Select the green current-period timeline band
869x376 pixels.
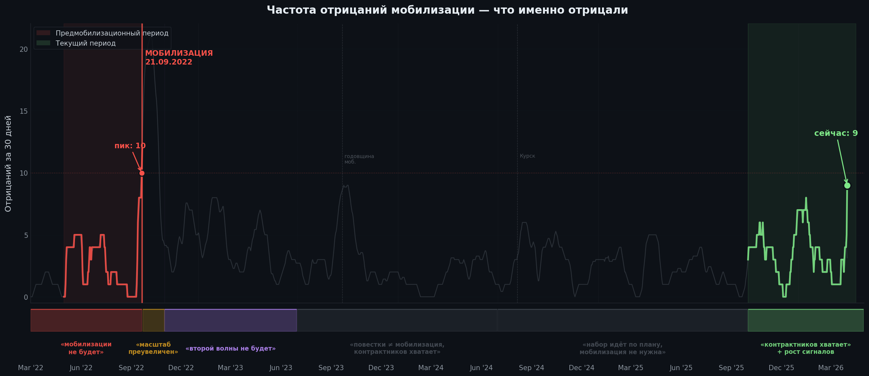(x=805, y=320)
